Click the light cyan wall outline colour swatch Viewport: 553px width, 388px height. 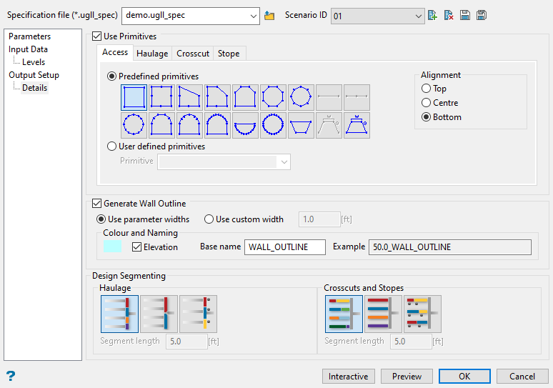[112, 247]
